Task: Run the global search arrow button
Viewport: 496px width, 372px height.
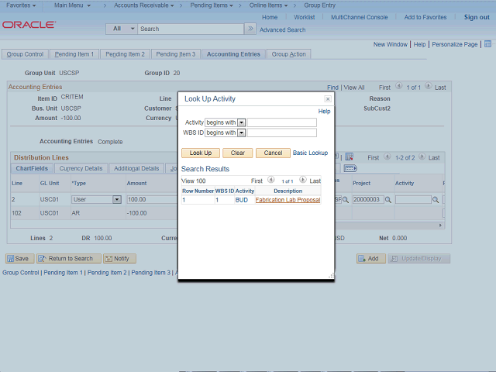Action: point(250,29)
